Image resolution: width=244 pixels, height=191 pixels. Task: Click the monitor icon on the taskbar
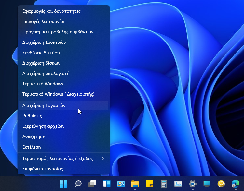point(207,184)
